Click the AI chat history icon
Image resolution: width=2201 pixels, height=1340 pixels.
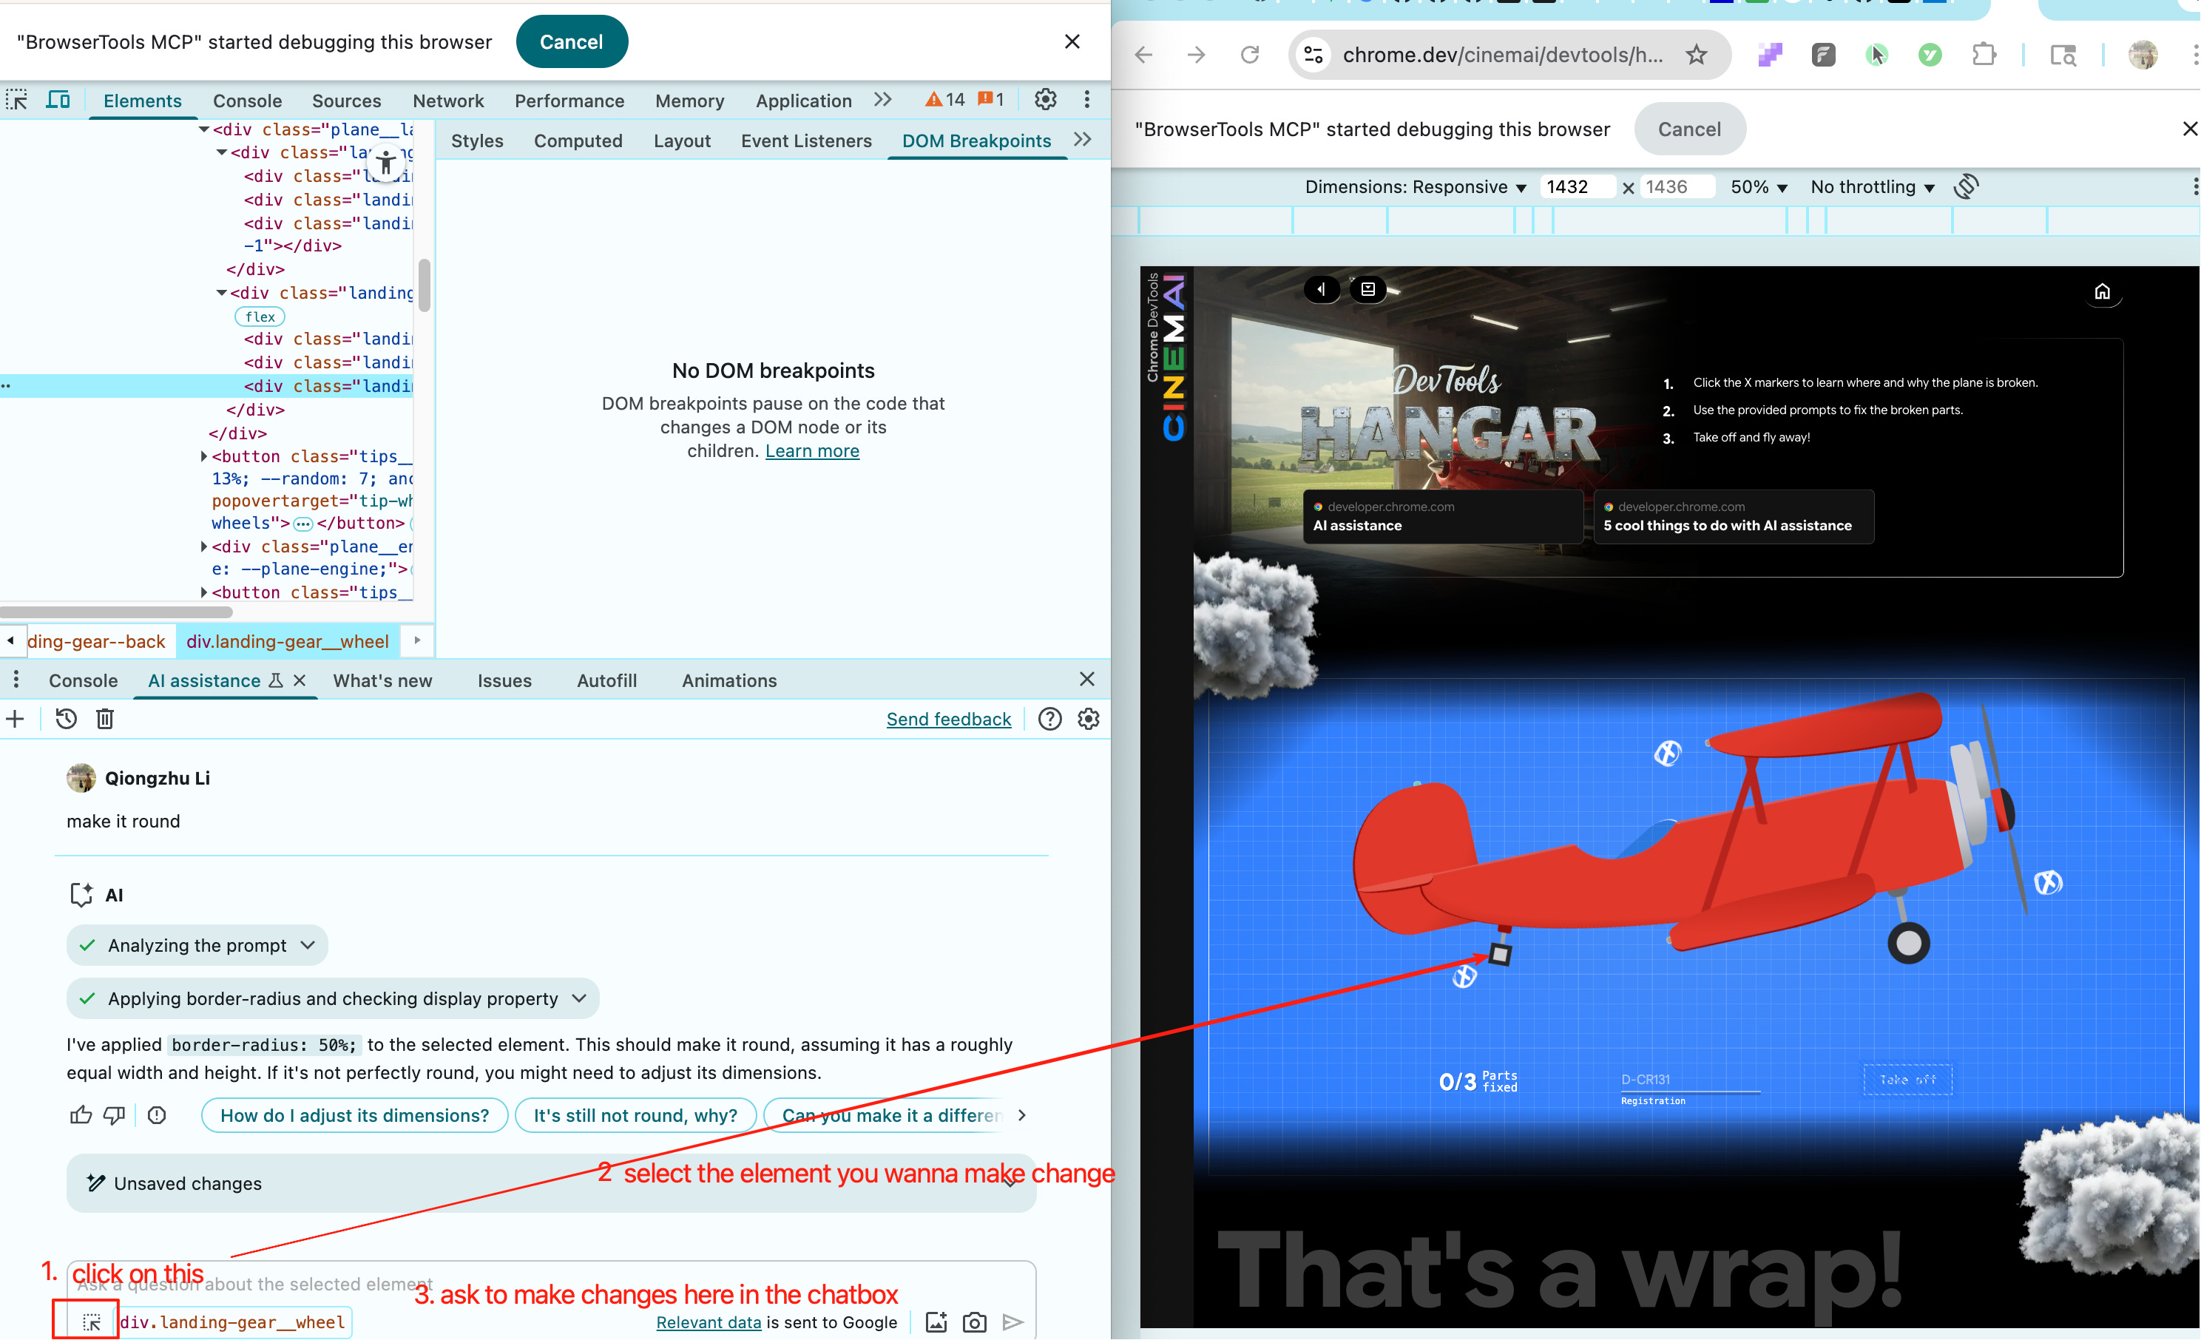click(66, 719)
